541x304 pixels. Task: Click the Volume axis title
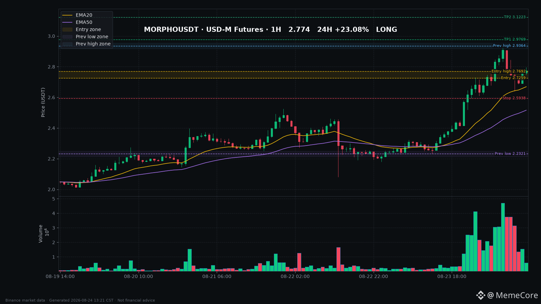[x=41, y=234]
